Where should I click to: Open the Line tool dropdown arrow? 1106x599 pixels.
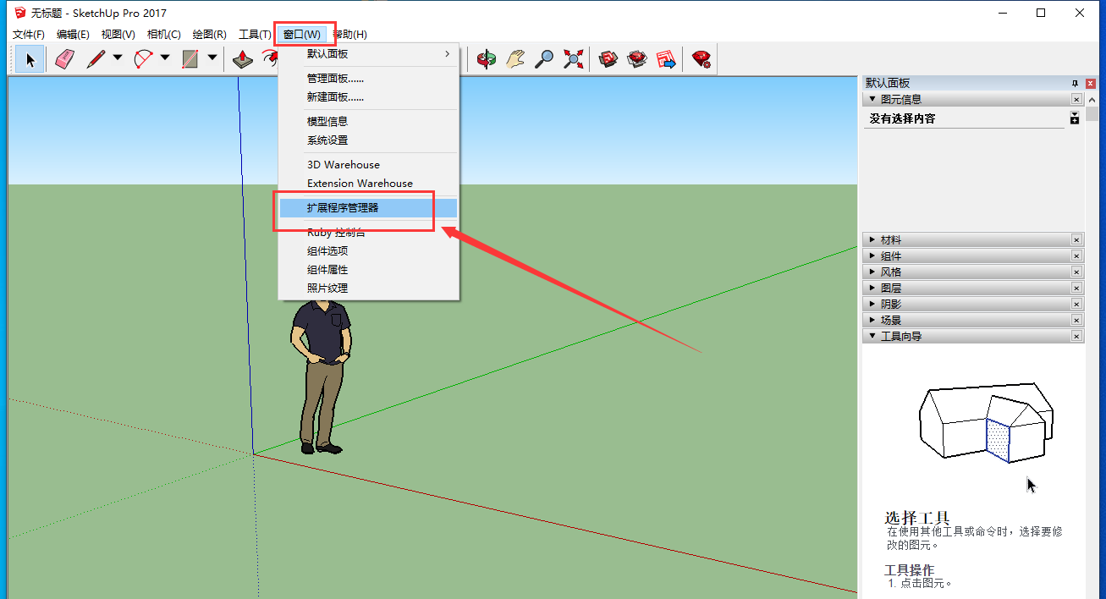pyautogui.click(x=118, y=59)
